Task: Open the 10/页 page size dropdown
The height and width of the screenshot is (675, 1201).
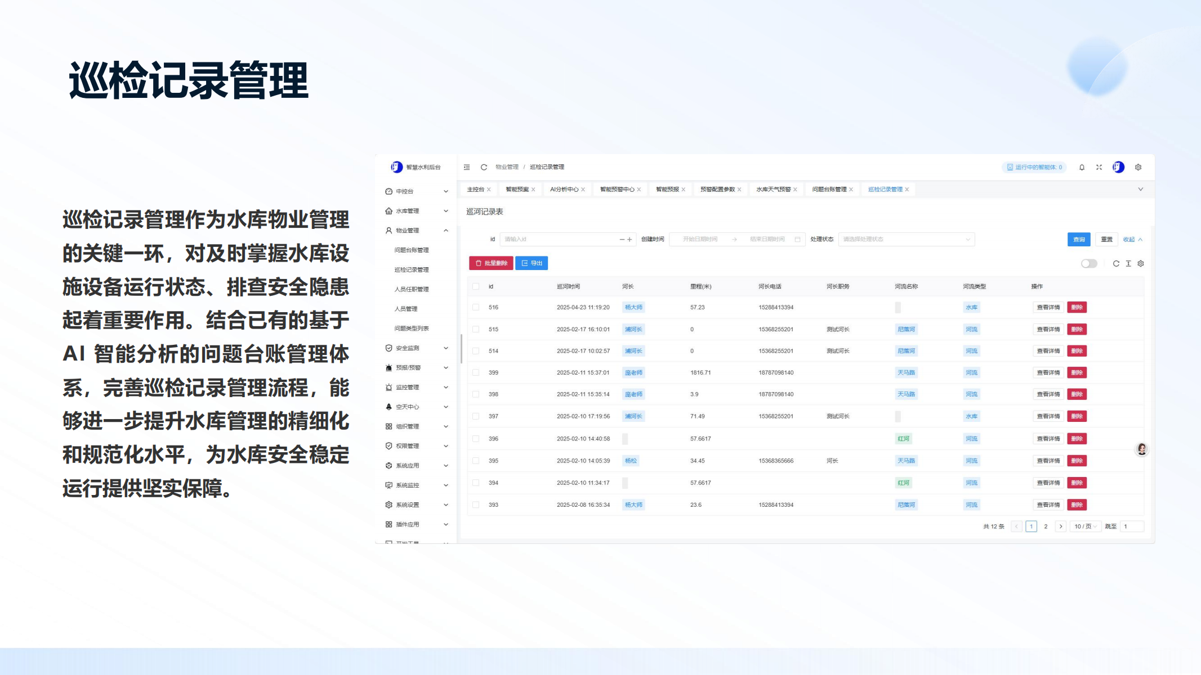Action: 1085,526
